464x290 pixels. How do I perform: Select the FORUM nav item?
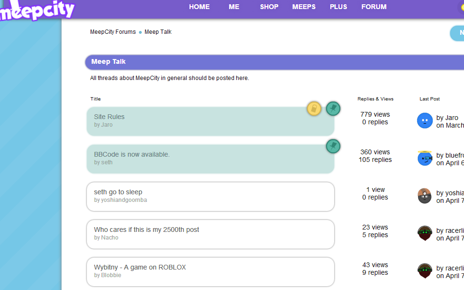[374, 7]
